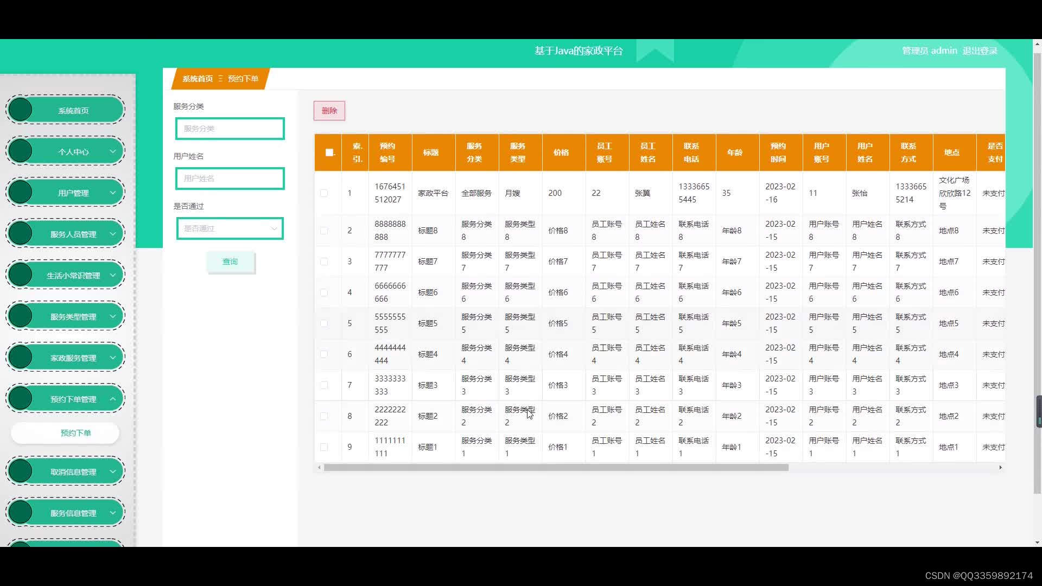The height and width of the screenshot is (586, 1042).
Task: Focus the 服务分类 input field
Action: (x=230, y=129)
